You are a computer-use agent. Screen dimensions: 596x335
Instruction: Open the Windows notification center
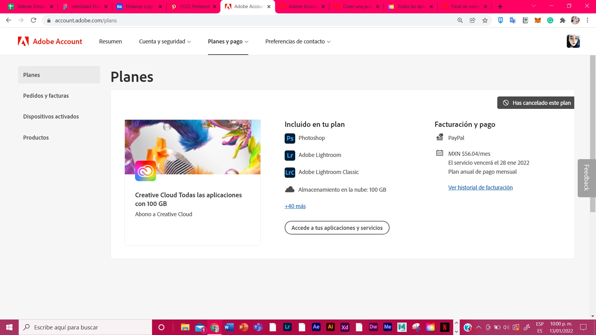click(x=583, y=327)
